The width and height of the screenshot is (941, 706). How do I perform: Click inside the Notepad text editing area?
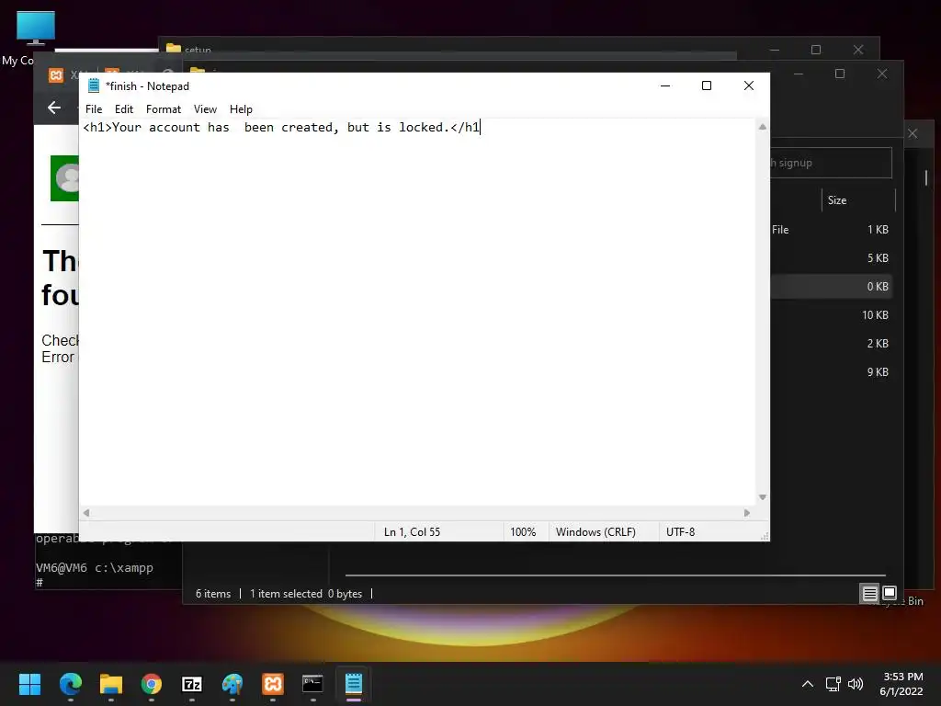pyautogui.click(x=417, y=313)
